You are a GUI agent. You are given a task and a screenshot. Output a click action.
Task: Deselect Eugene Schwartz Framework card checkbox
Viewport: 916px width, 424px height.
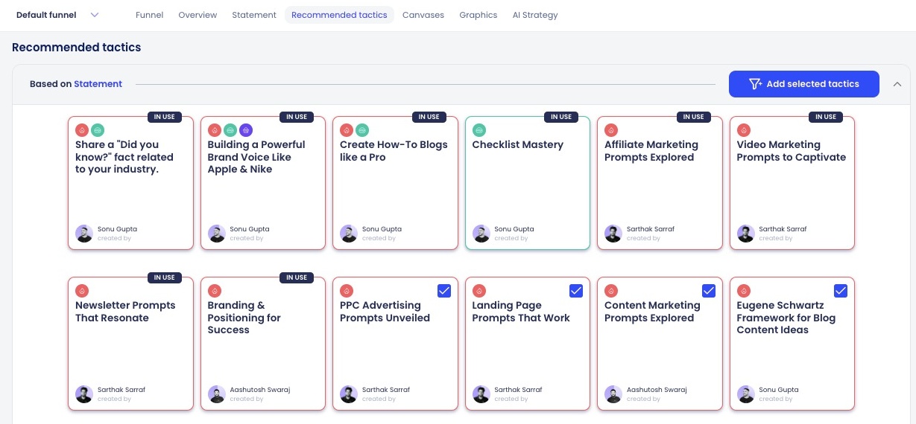(841, 291)
